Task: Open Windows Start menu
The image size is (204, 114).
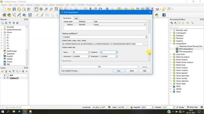Action: pos(3,111)
